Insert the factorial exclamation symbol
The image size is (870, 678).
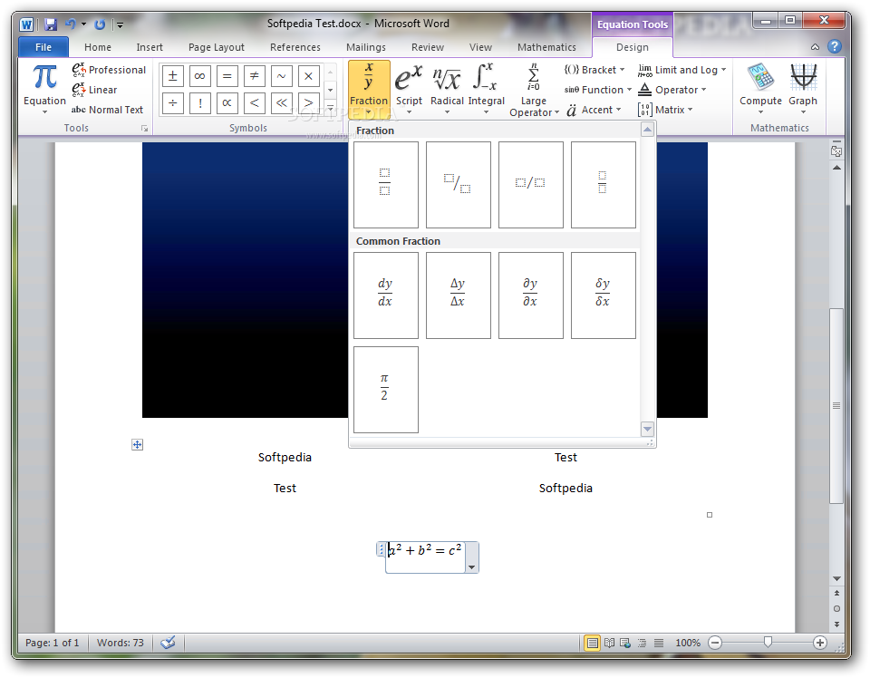pos(199,103)
